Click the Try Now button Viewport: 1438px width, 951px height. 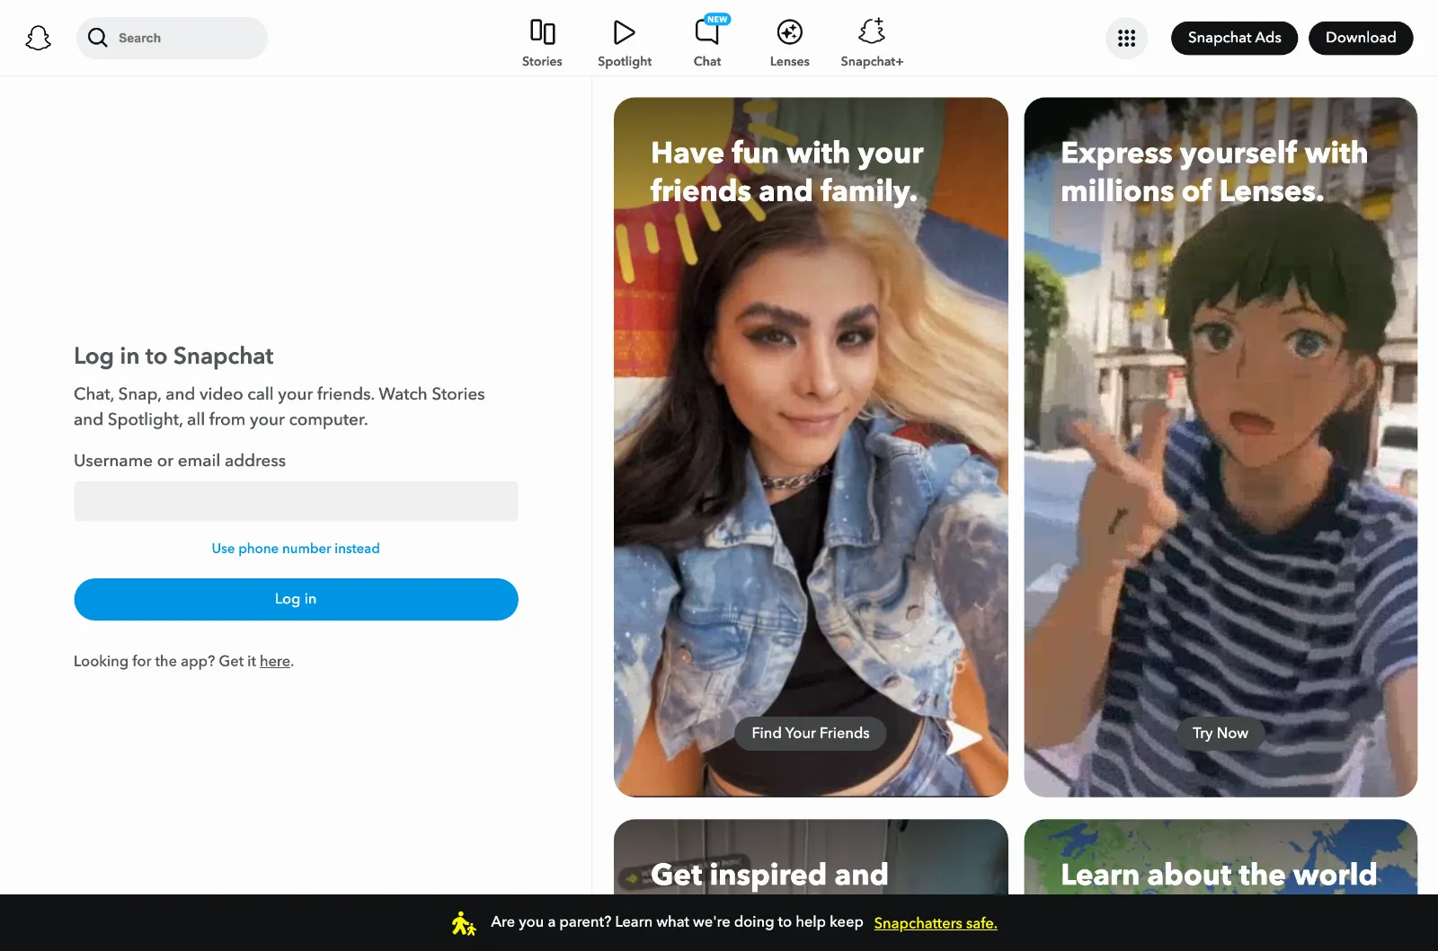[1220, 733]
